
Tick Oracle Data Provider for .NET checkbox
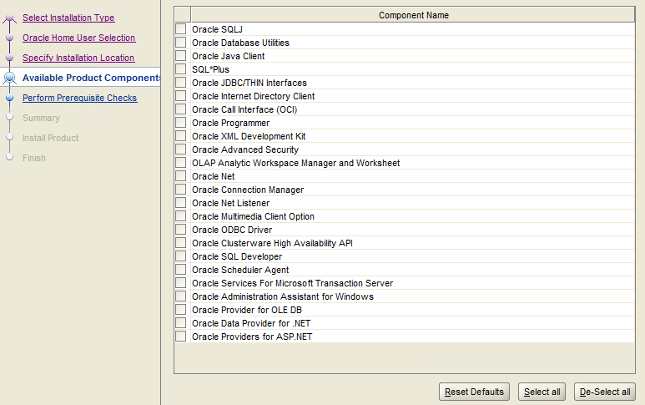pyautogui.click(x=180, y=323)
